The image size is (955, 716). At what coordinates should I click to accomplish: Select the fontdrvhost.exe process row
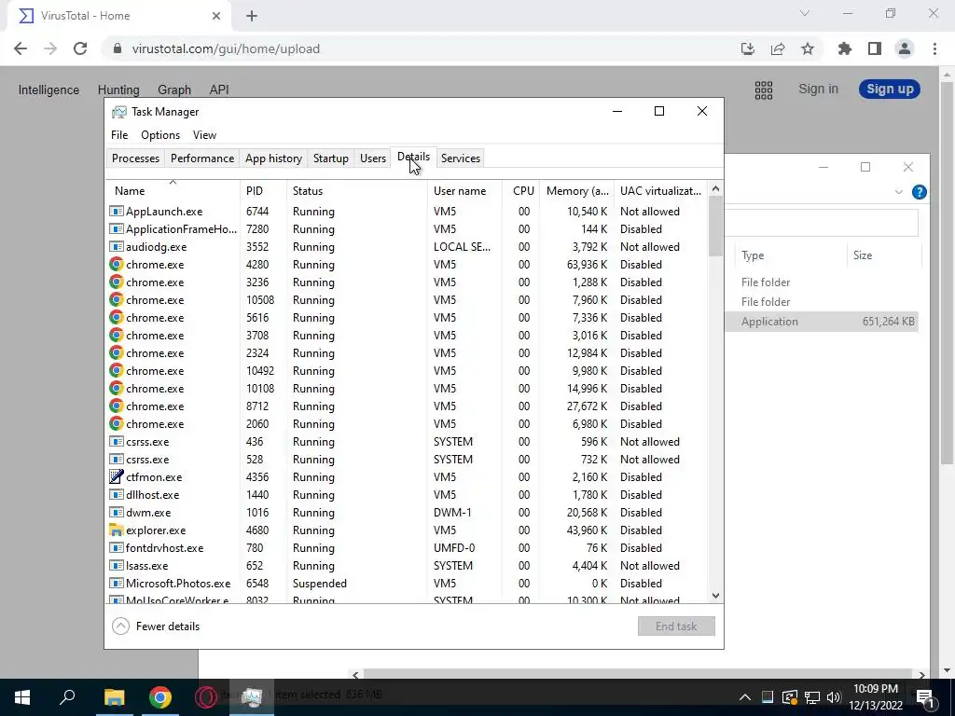[408, 548]
